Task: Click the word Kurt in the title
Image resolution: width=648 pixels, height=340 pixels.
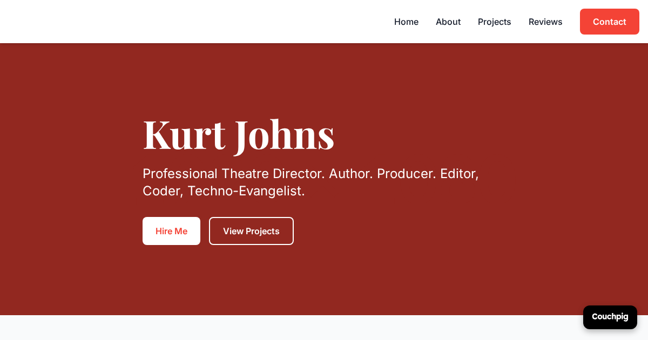Action: tap(184, 134)
